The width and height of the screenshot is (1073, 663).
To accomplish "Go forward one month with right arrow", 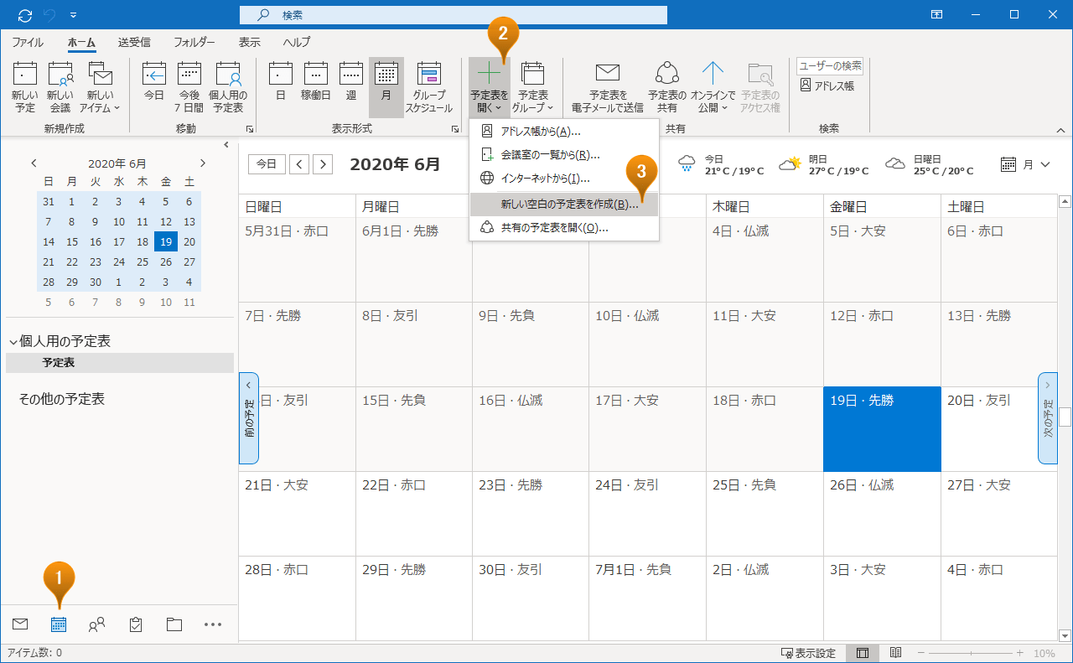I will pyautogui.click(x=323, y=164).
